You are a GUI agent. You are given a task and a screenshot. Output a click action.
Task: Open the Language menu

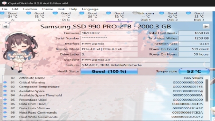[x=90, y=9]
